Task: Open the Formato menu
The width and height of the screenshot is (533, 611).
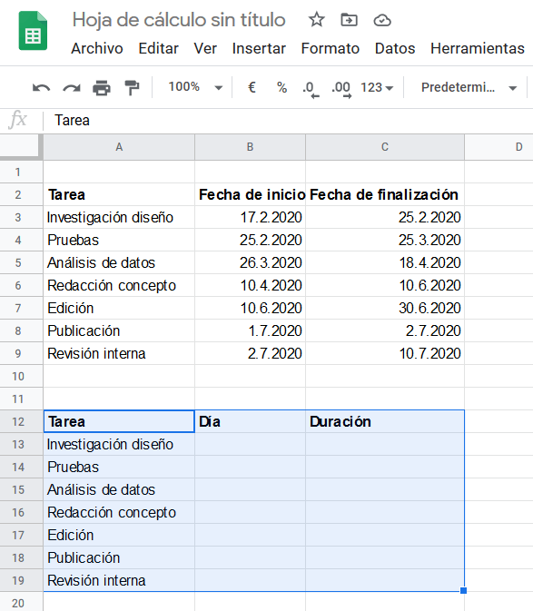Action: (331, 48)
